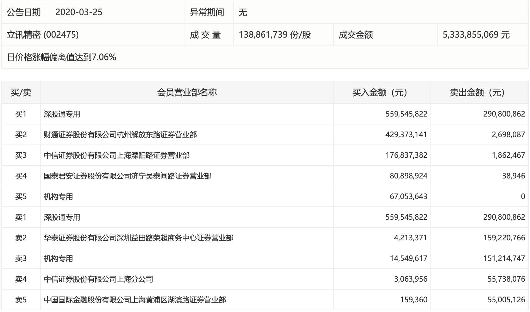Click the 异常期间 label
This screenshot has width=530, height=312.
tap(207, 12)
